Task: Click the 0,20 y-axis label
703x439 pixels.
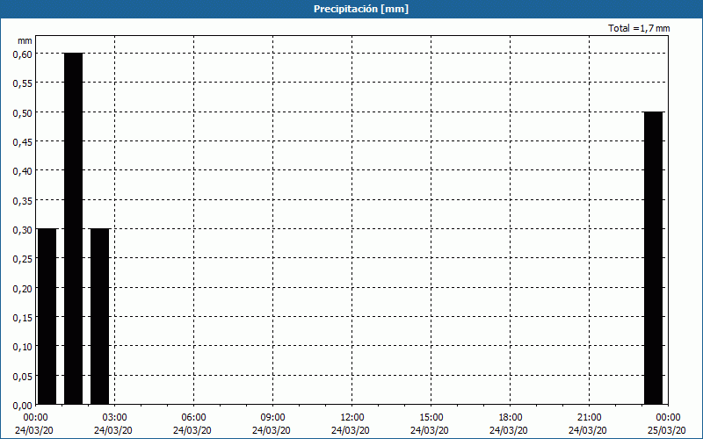Action: point(23,289)
